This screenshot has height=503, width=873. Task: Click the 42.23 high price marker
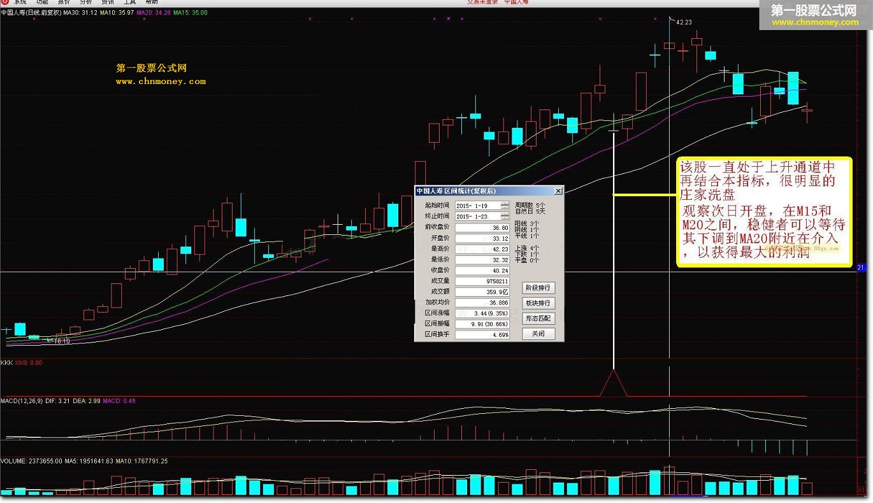coord(684,22)
